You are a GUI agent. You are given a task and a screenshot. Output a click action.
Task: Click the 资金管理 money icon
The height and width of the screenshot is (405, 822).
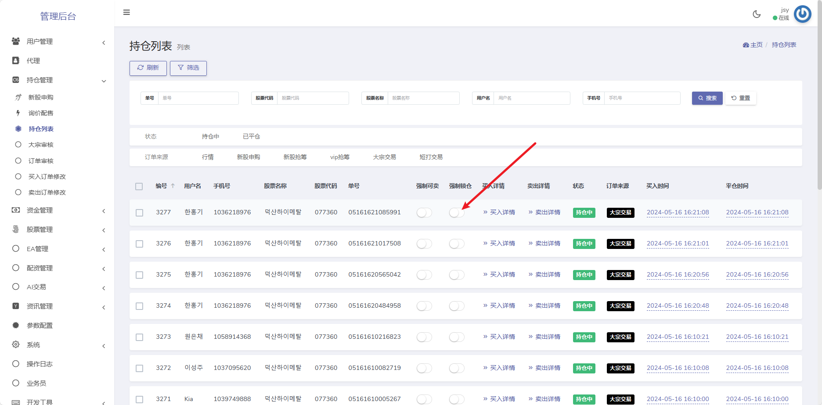[x=16, y=210]
